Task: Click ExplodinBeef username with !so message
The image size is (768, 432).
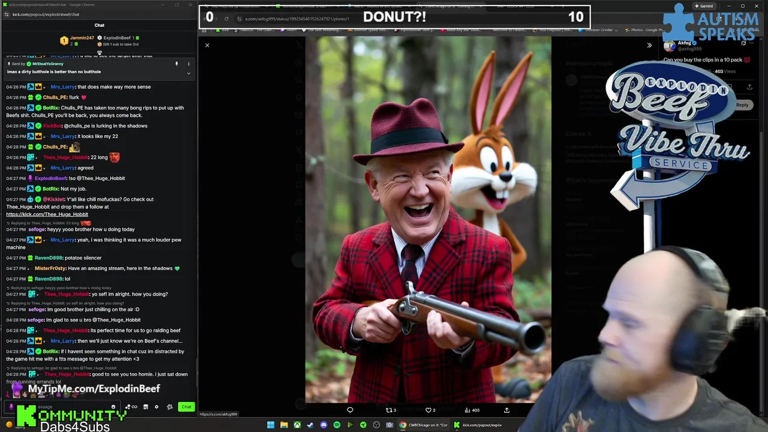Action: coord(50,178)
